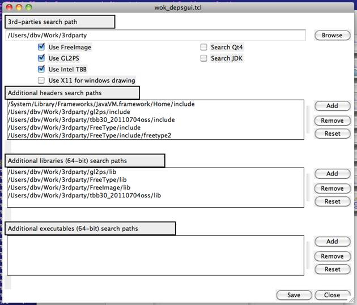The image size is (357, 305).
Task: Add a libraries search path
Action: point(332,174)
